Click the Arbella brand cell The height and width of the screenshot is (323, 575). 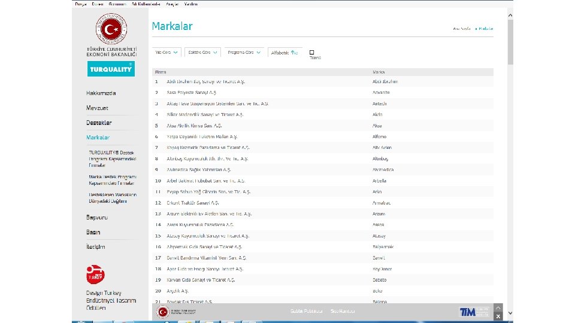click(379, 181)
